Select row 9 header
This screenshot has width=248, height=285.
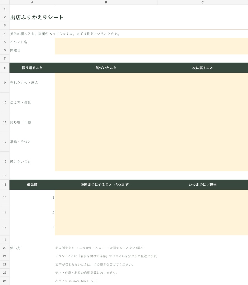(5, 82)
